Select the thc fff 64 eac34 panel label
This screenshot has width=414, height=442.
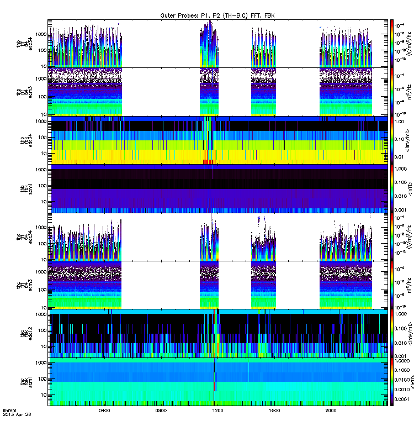(x=24, y=237)
